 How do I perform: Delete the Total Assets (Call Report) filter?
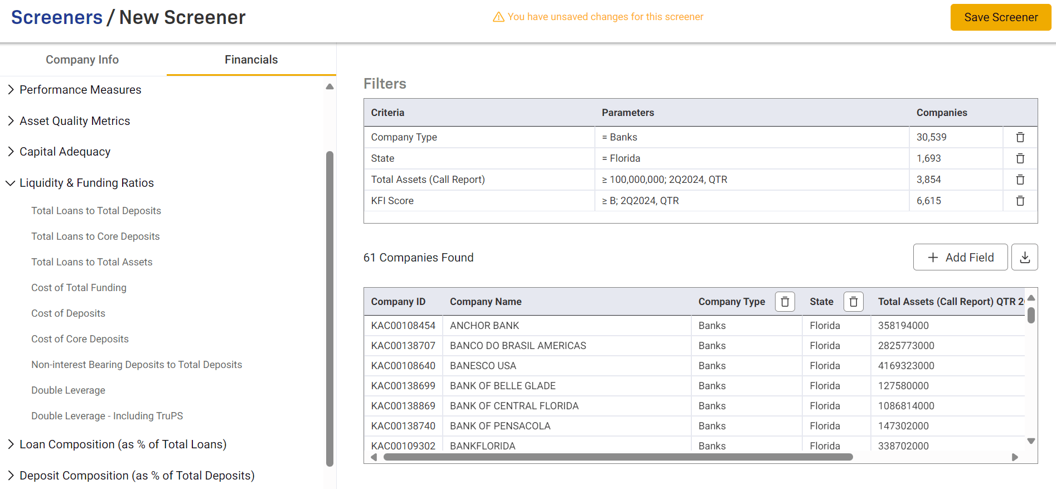(x=1020, y=180)
